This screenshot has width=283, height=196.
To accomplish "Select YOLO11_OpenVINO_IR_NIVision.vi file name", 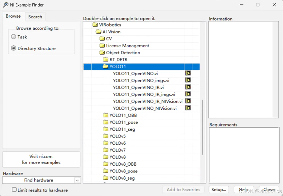I will tap(148, 101).
